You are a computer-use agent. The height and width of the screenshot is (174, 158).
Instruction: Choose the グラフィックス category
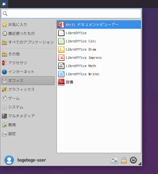point(28,90)
